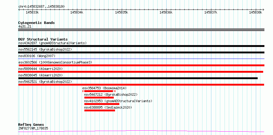This screenshot has width=273, height=135.
Task: Open the nsv5462521 ByrskaBishop2022 label
Action: tap(45, 82)
